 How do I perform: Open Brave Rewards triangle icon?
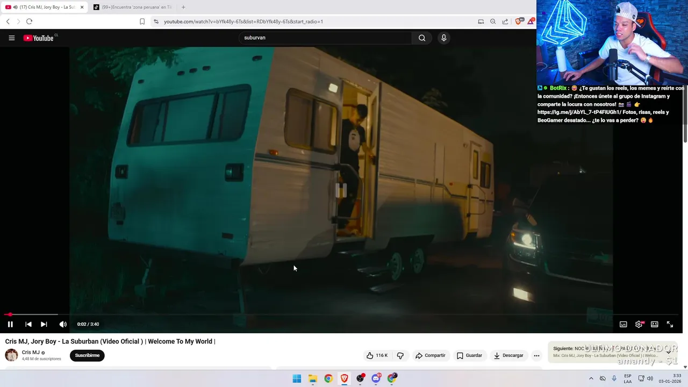pos(531,21)
